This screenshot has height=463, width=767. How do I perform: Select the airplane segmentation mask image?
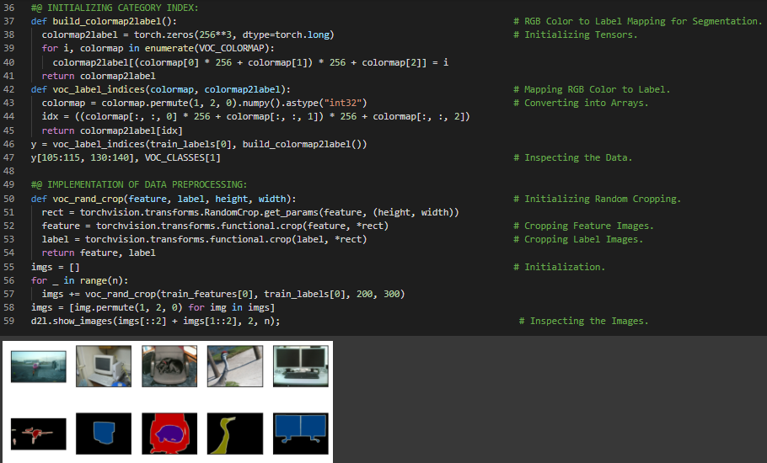tap(38, 434)
